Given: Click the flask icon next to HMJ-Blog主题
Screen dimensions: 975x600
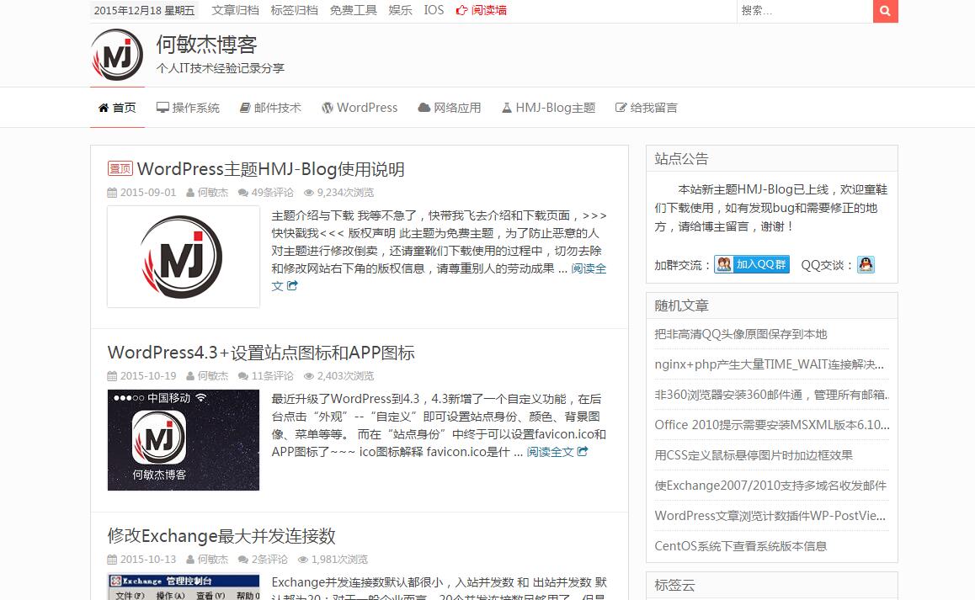Looking at the screenshot, I should click(507, 108).
